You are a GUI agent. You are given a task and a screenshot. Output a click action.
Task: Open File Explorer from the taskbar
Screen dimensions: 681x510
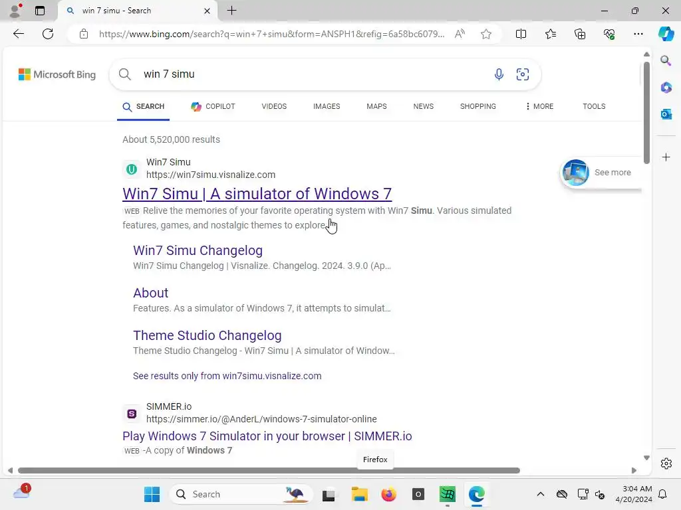pyautogui.click(x=359, y=494)
